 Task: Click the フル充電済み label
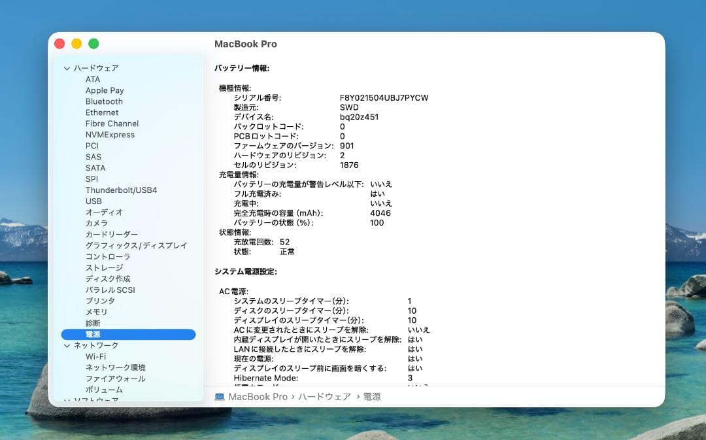pyautogui.click(x=257, y=194)
